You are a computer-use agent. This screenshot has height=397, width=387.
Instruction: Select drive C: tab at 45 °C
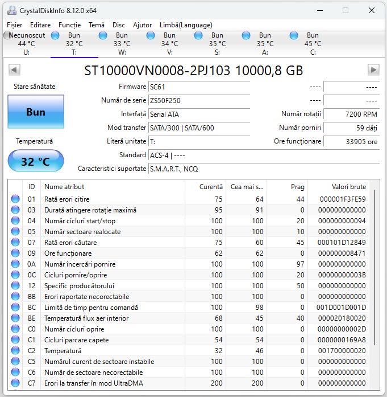pyautogui.click(x=313, y=43)
